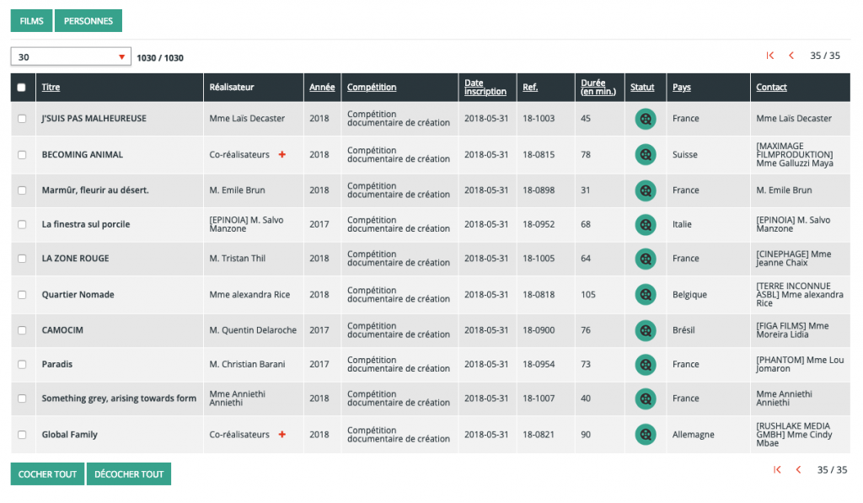Click the film status icon for BECOMING ANIMAL
This screenshot has height=503, width=863.
pyautogui.click(x=645, y=154)
